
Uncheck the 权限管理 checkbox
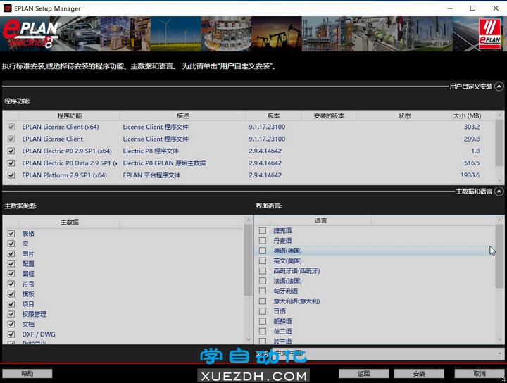tap(11, 314)
